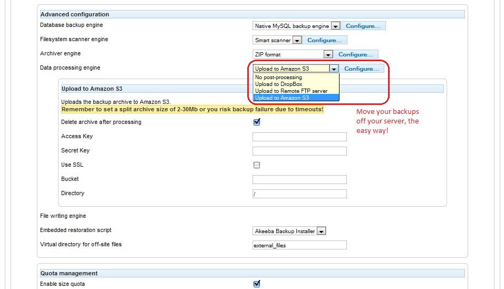Click the Quota management header
Screen dimensions: 504x289
253,273
